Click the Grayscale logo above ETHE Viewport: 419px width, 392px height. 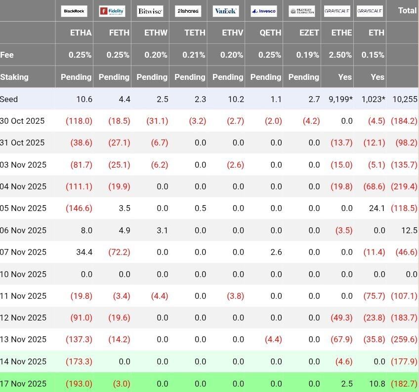click(337, 11)
